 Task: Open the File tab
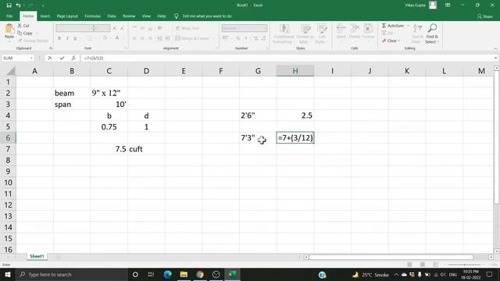point(9,16)
